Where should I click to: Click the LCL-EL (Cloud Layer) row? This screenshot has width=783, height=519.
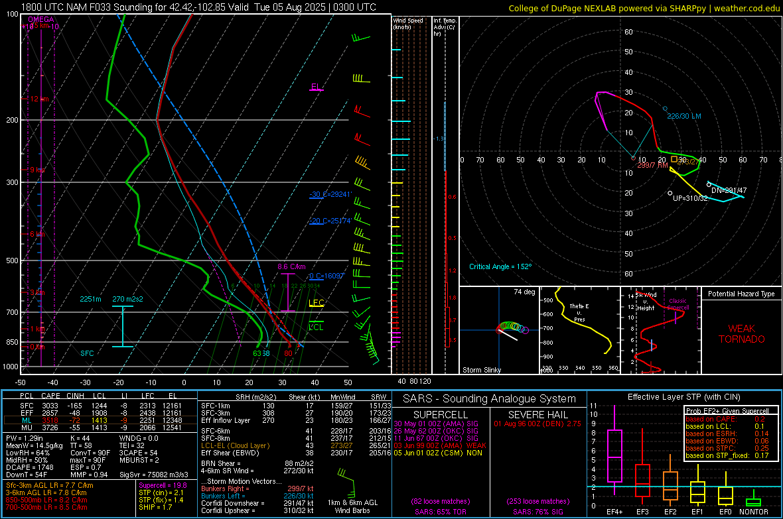[x=296, y=445]
